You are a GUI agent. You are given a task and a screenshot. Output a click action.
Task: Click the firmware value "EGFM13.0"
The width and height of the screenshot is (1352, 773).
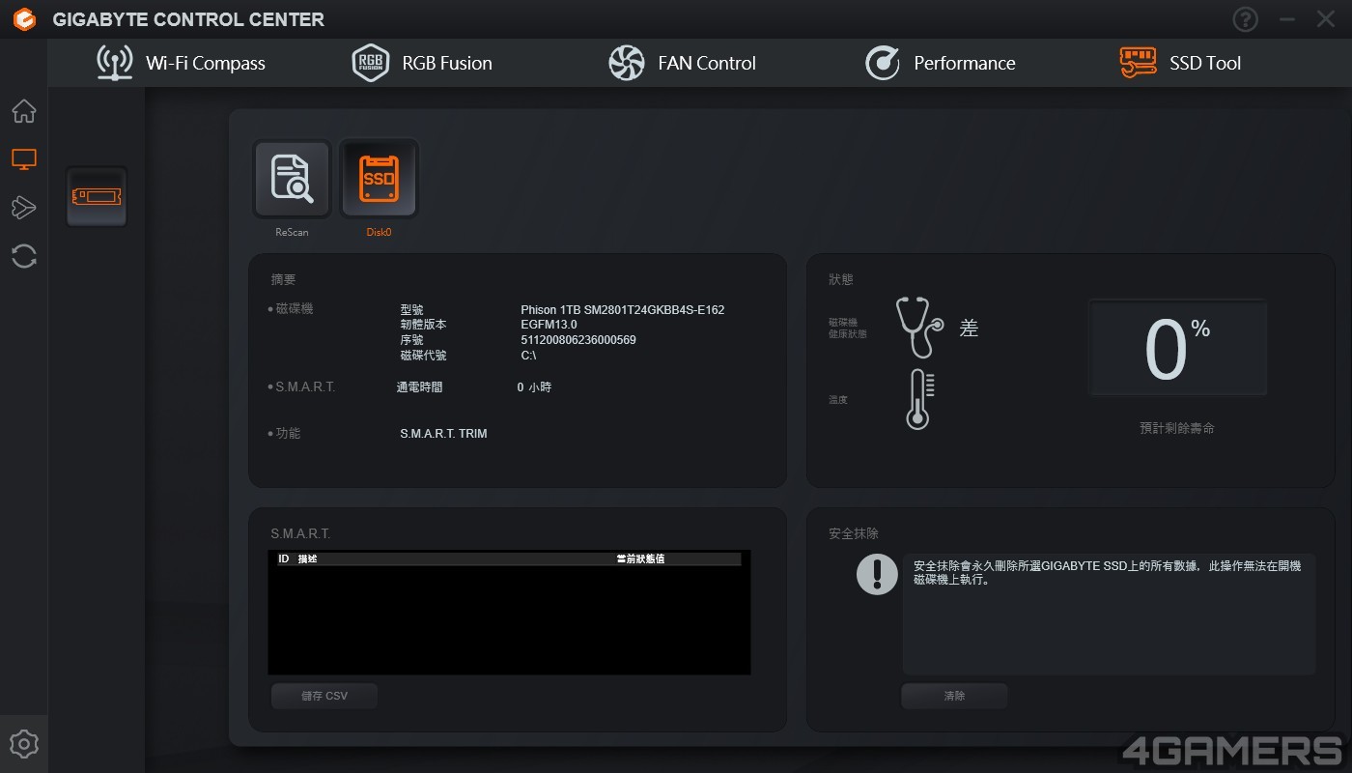click(549, 325)
